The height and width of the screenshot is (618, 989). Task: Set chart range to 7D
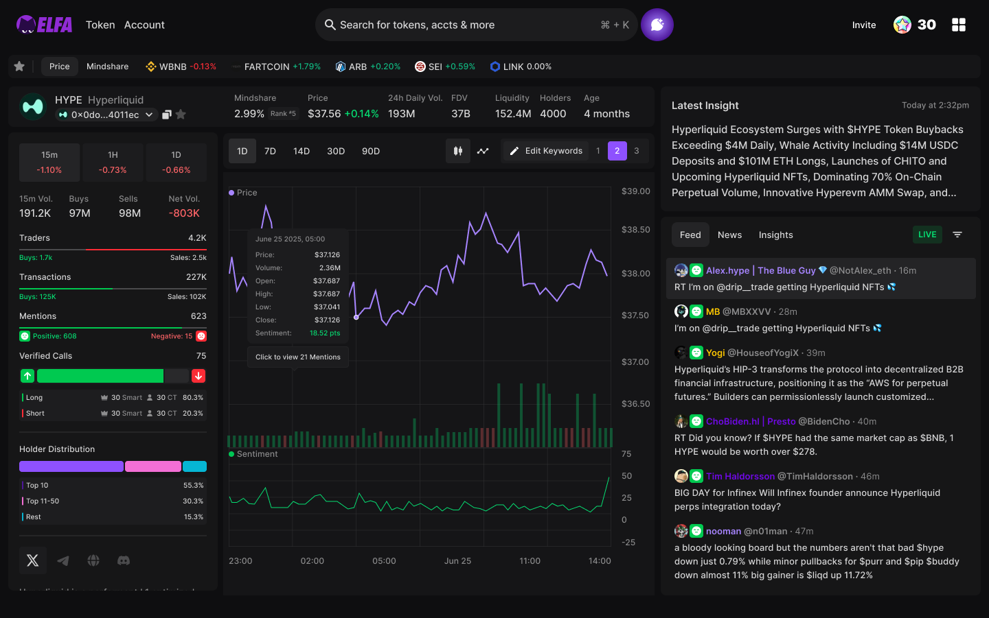coord(271,151)
